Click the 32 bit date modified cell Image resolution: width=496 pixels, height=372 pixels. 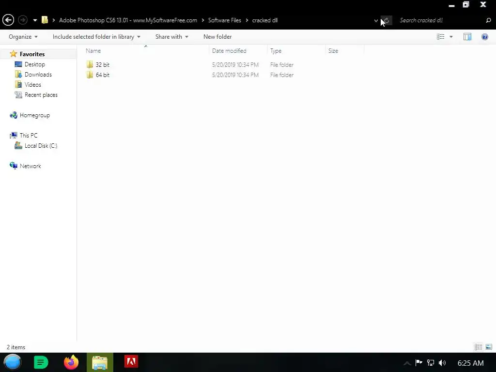point(235,65)
